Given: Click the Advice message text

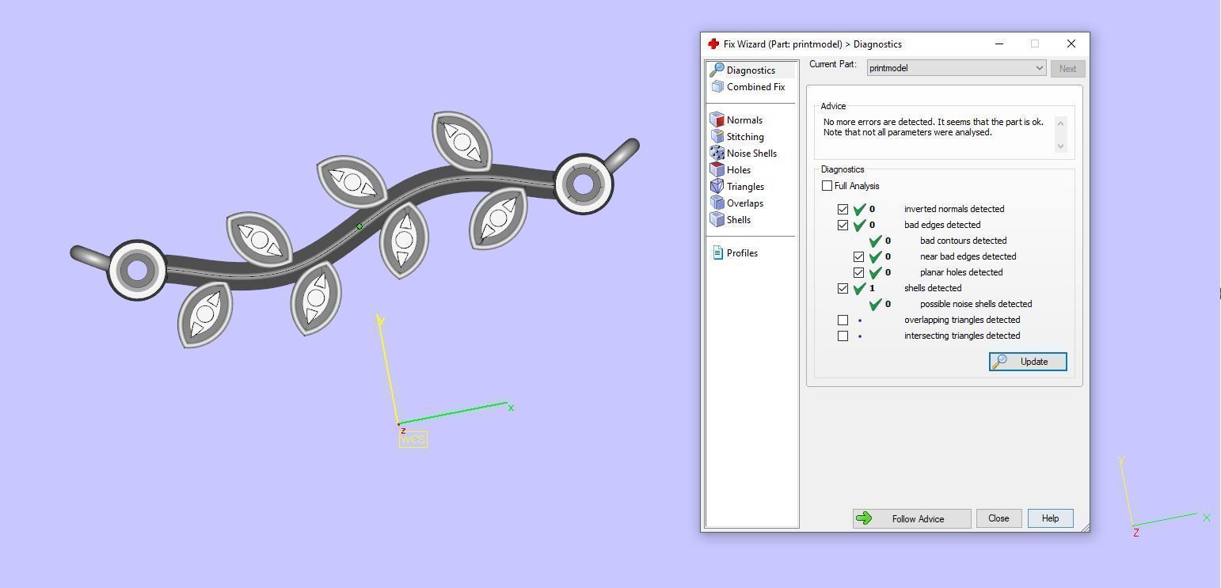Looking at the screenshot, I should click(933, 127).
